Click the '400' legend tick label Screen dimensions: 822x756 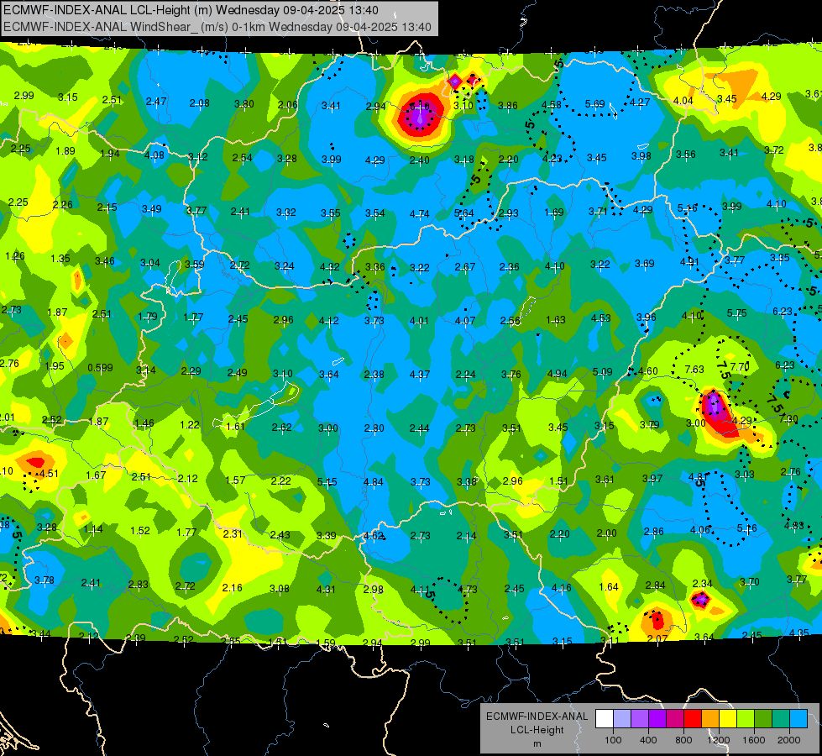point(648,740)
